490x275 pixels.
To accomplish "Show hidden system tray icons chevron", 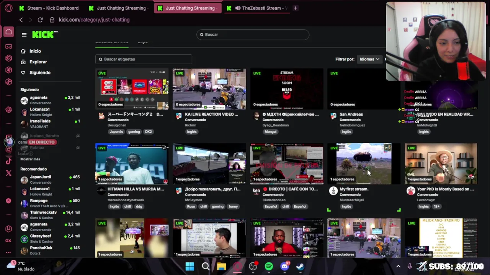I will [398, 266].
